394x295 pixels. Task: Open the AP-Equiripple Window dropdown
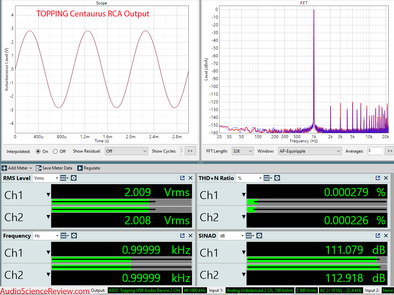309,151
